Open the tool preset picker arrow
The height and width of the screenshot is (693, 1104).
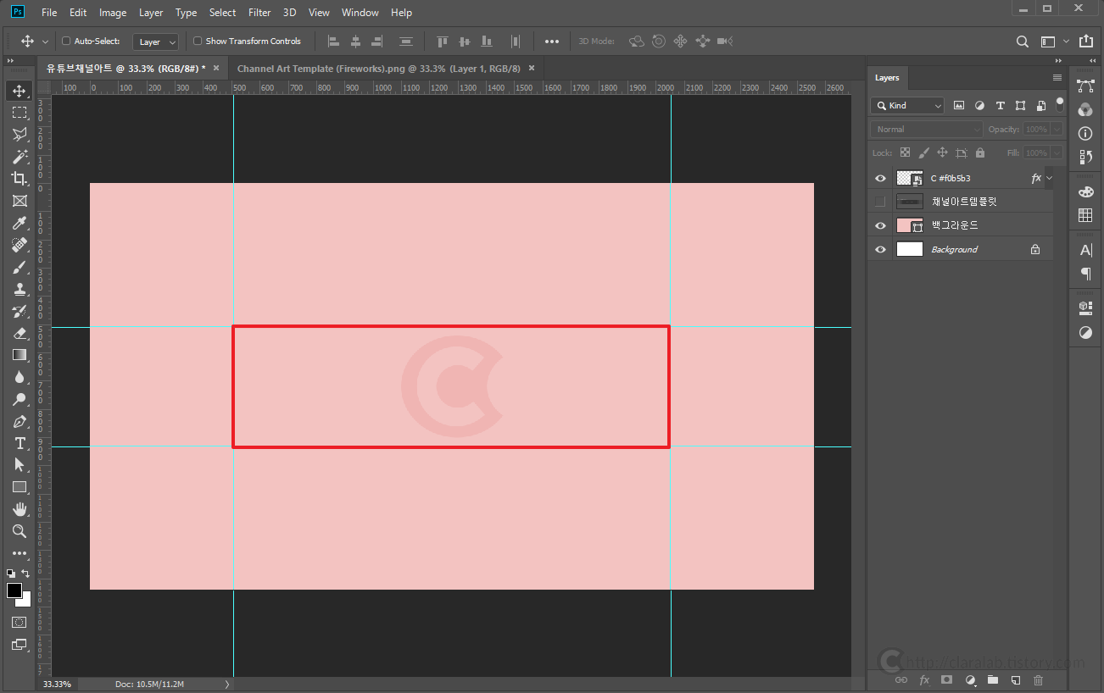(x=45, y=42)
